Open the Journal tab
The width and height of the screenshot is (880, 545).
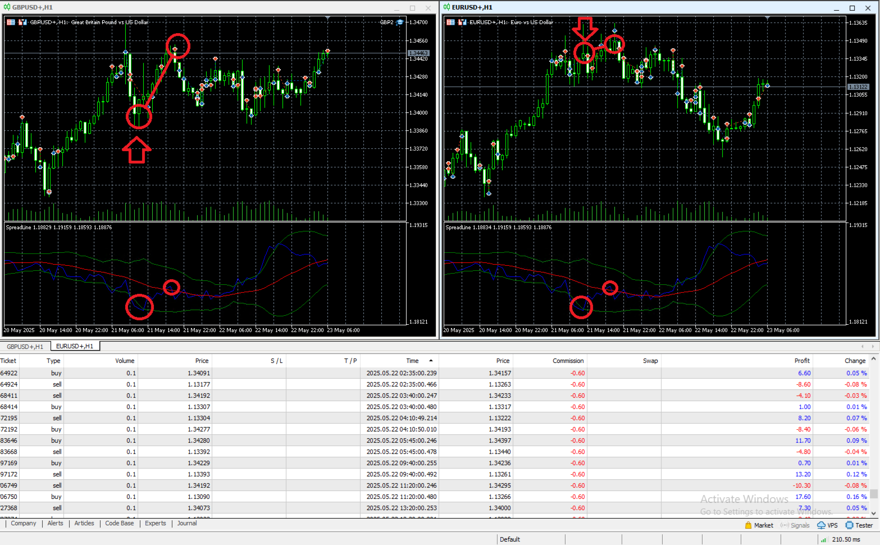tap(186, 523)
